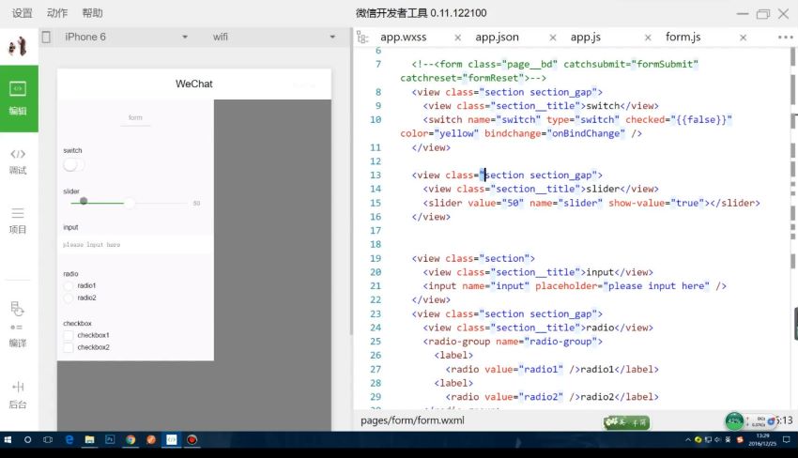Click the 编译 (Compile) sidebar icon
Image resolution: width=798 pixels, height=458 pixels.
[x=19, y=324]
